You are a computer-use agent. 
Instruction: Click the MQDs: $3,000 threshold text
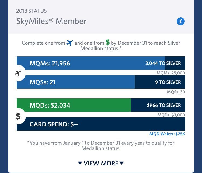pos(171,115)
